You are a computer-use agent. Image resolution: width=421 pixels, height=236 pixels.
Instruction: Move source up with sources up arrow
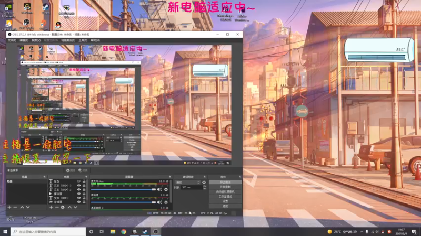pos(69,207)
